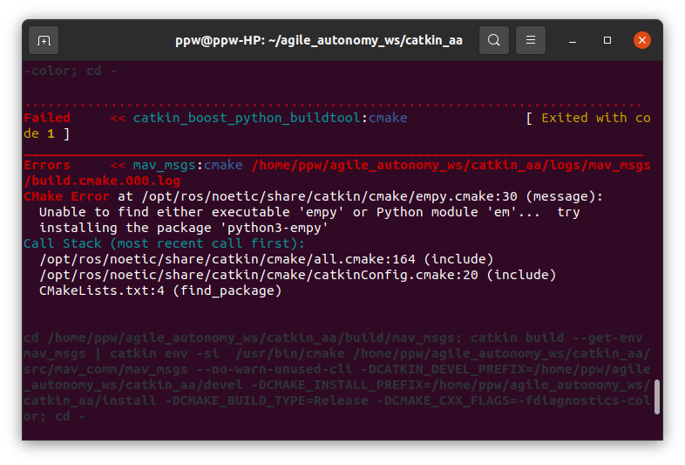Click the dimmed 'catkin build --get-env' command
Viewport: 685px width, 465px height.
556,338
